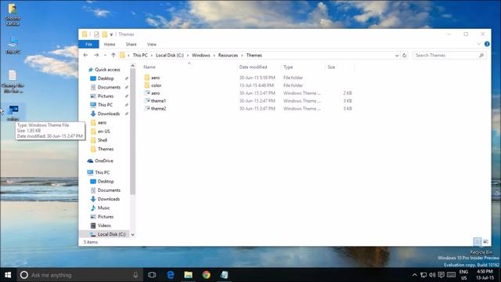Screen dimensions: 501x282
Task: Select pinned Desktop under Quick access
Action: [x=106, y=78]
